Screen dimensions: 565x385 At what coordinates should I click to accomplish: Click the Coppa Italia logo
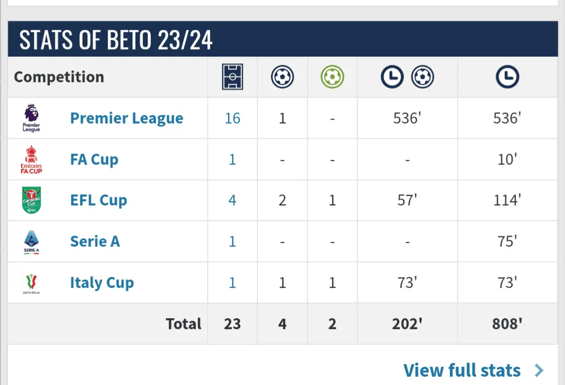[31, 283]
